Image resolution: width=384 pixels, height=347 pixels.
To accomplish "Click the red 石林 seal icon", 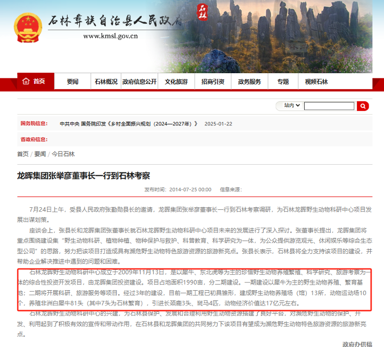I will 203,12.
